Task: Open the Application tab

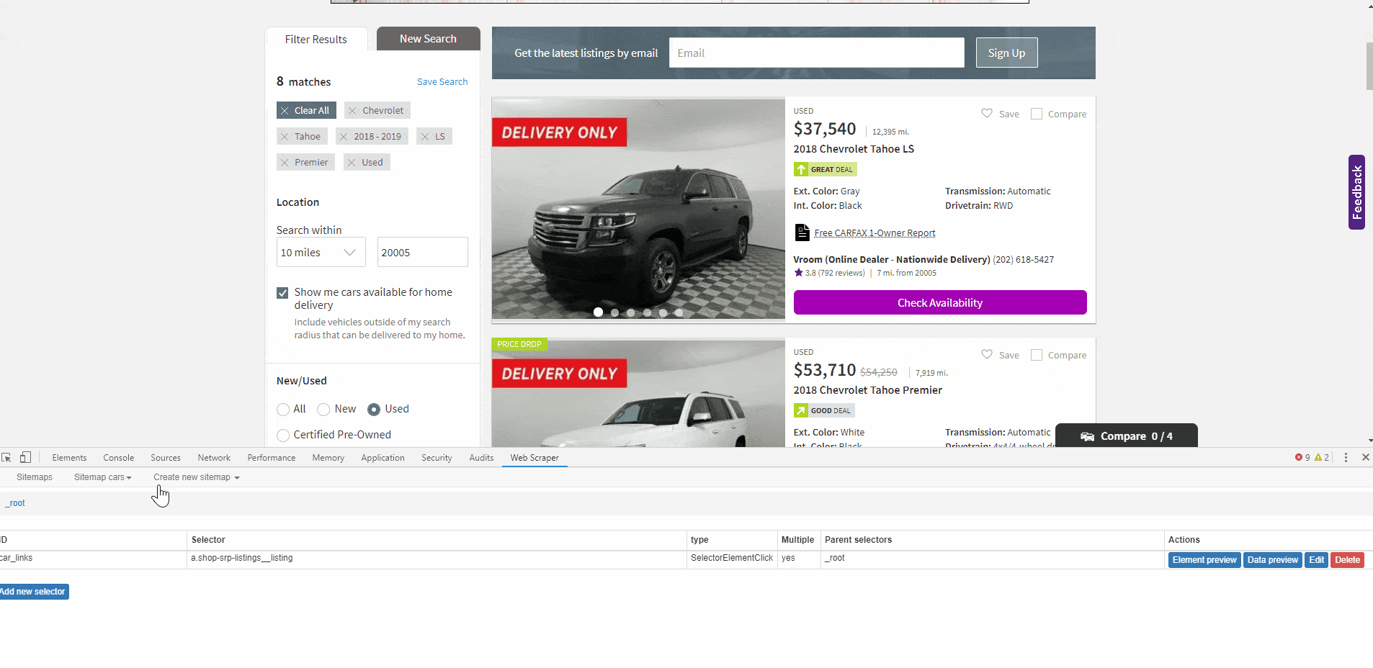Action: tap(383, 458)
